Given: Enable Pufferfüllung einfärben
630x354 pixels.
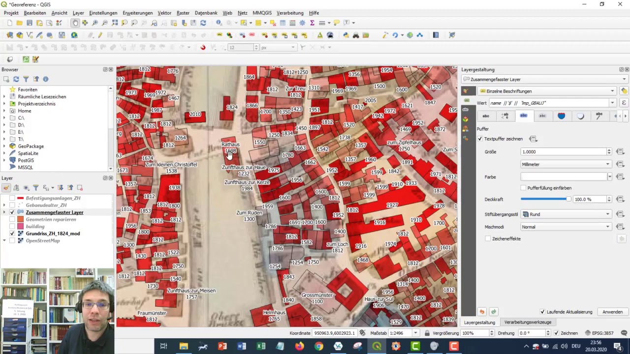Looking at the screenshot, I should click(x=523, y=188).
